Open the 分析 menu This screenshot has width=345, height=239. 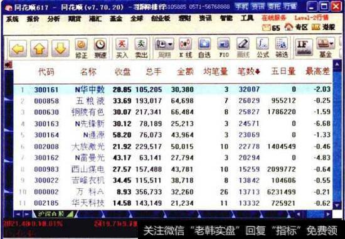tap(53, 19)
